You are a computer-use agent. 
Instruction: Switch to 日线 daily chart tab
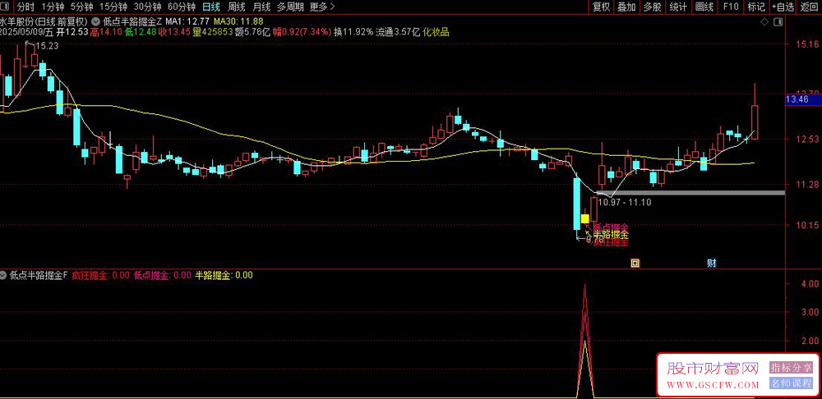(x=211, y=7)
